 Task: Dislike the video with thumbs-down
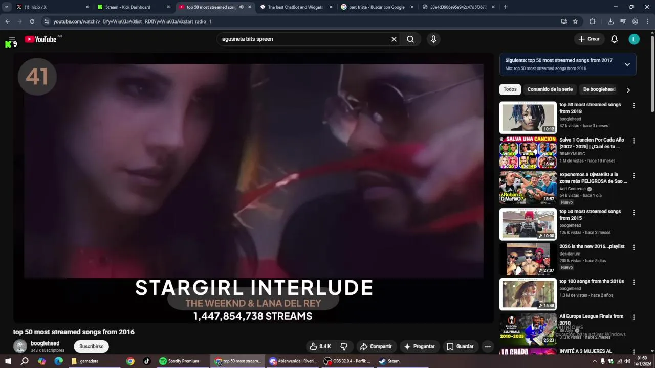pyautogui.click(x=344, y=347)
